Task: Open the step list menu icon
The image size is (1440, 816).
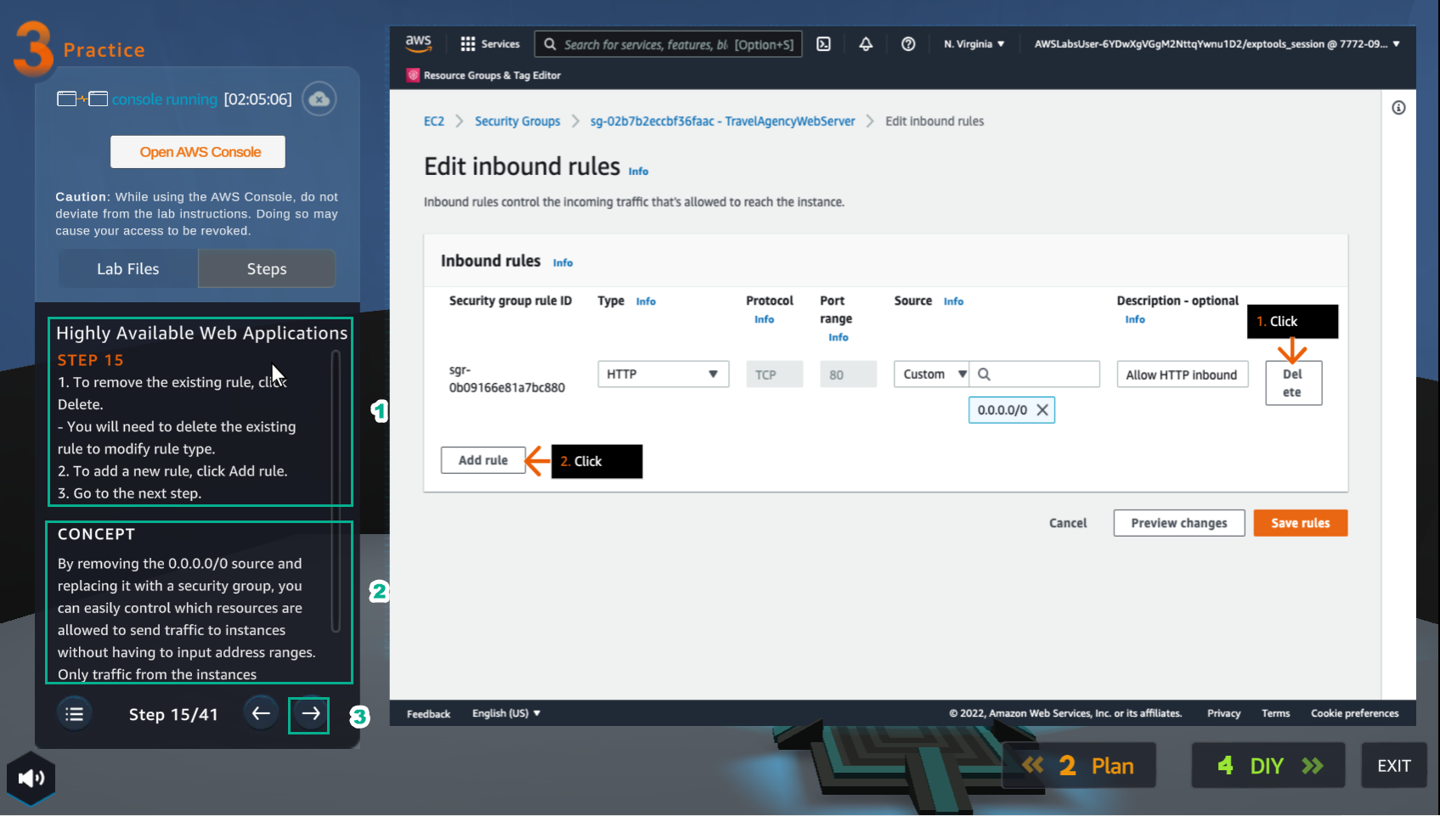Action: [x=75, y=714]
